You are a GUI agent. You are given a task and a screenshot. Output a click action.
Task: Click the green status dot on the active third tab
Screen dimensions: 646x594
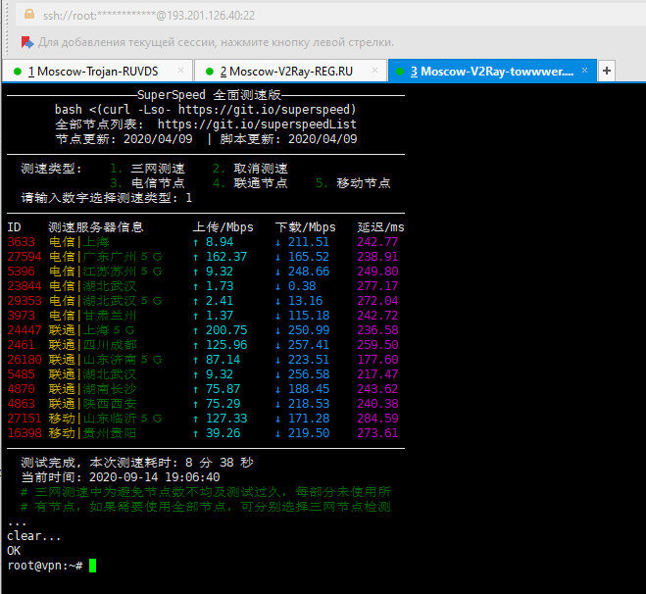(400, 72)
